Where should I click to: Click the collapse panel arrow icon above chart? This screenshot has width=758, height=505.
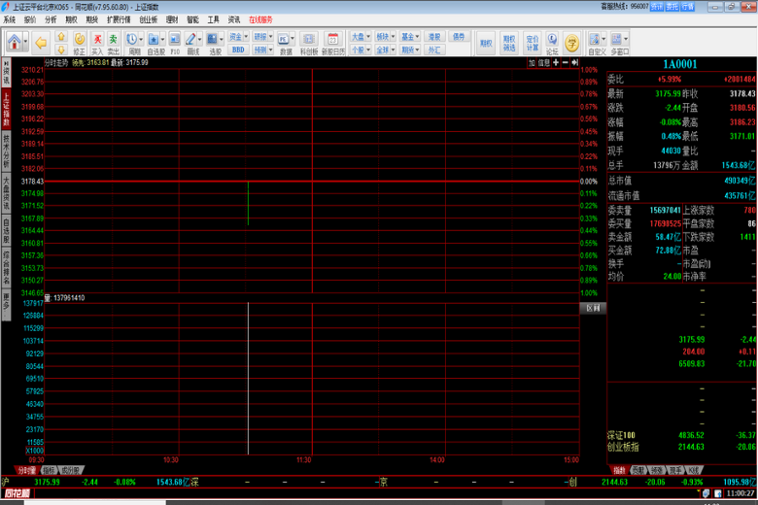pyautogui.click(x=574, y=63)
